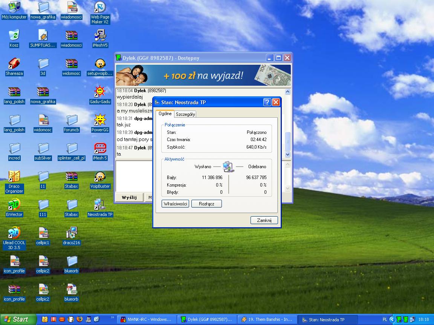Click the Wyślij button in Gadu-Gadu chat

click(129, 197)
